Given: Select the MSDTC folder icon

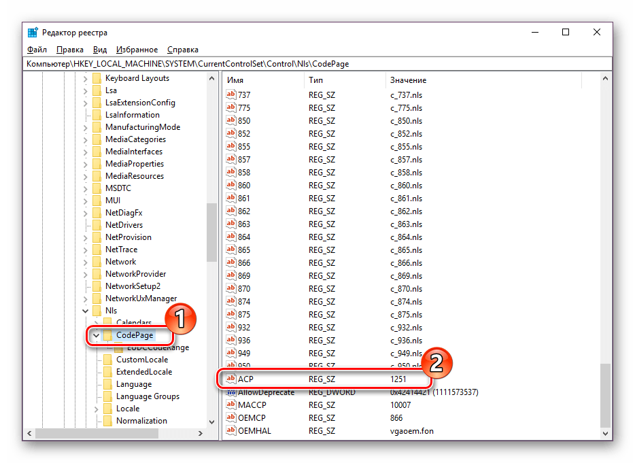Looking at the screenshot, I should (x=96, y=188).
